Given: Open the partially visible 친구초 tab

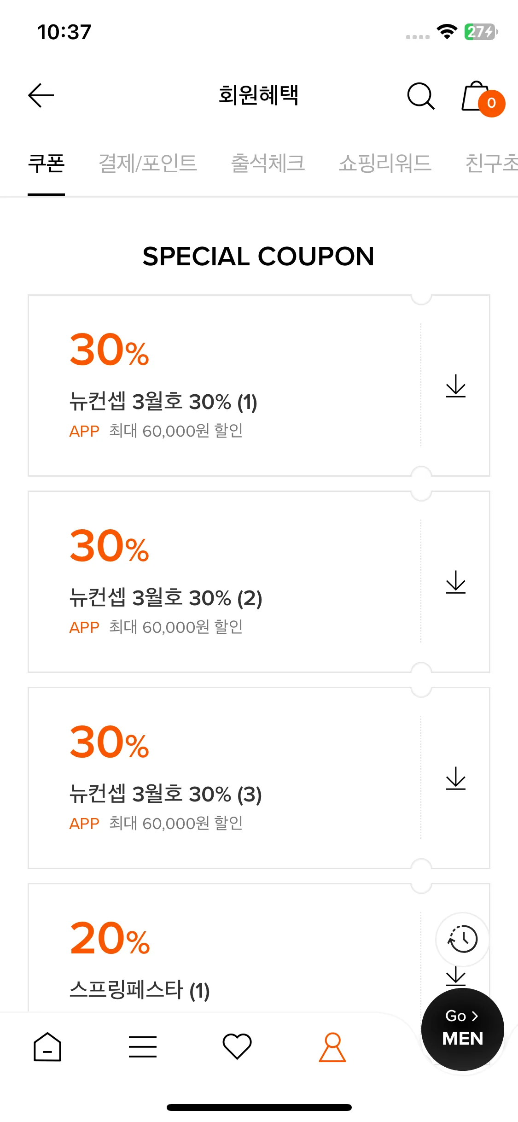Looking at the screenshot, I should pos(492,164).
